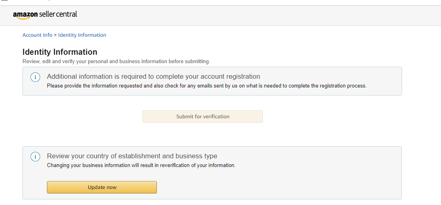Click the info icon beside Review your country
This screenshot has height=205, width=441.
(35, 157)
